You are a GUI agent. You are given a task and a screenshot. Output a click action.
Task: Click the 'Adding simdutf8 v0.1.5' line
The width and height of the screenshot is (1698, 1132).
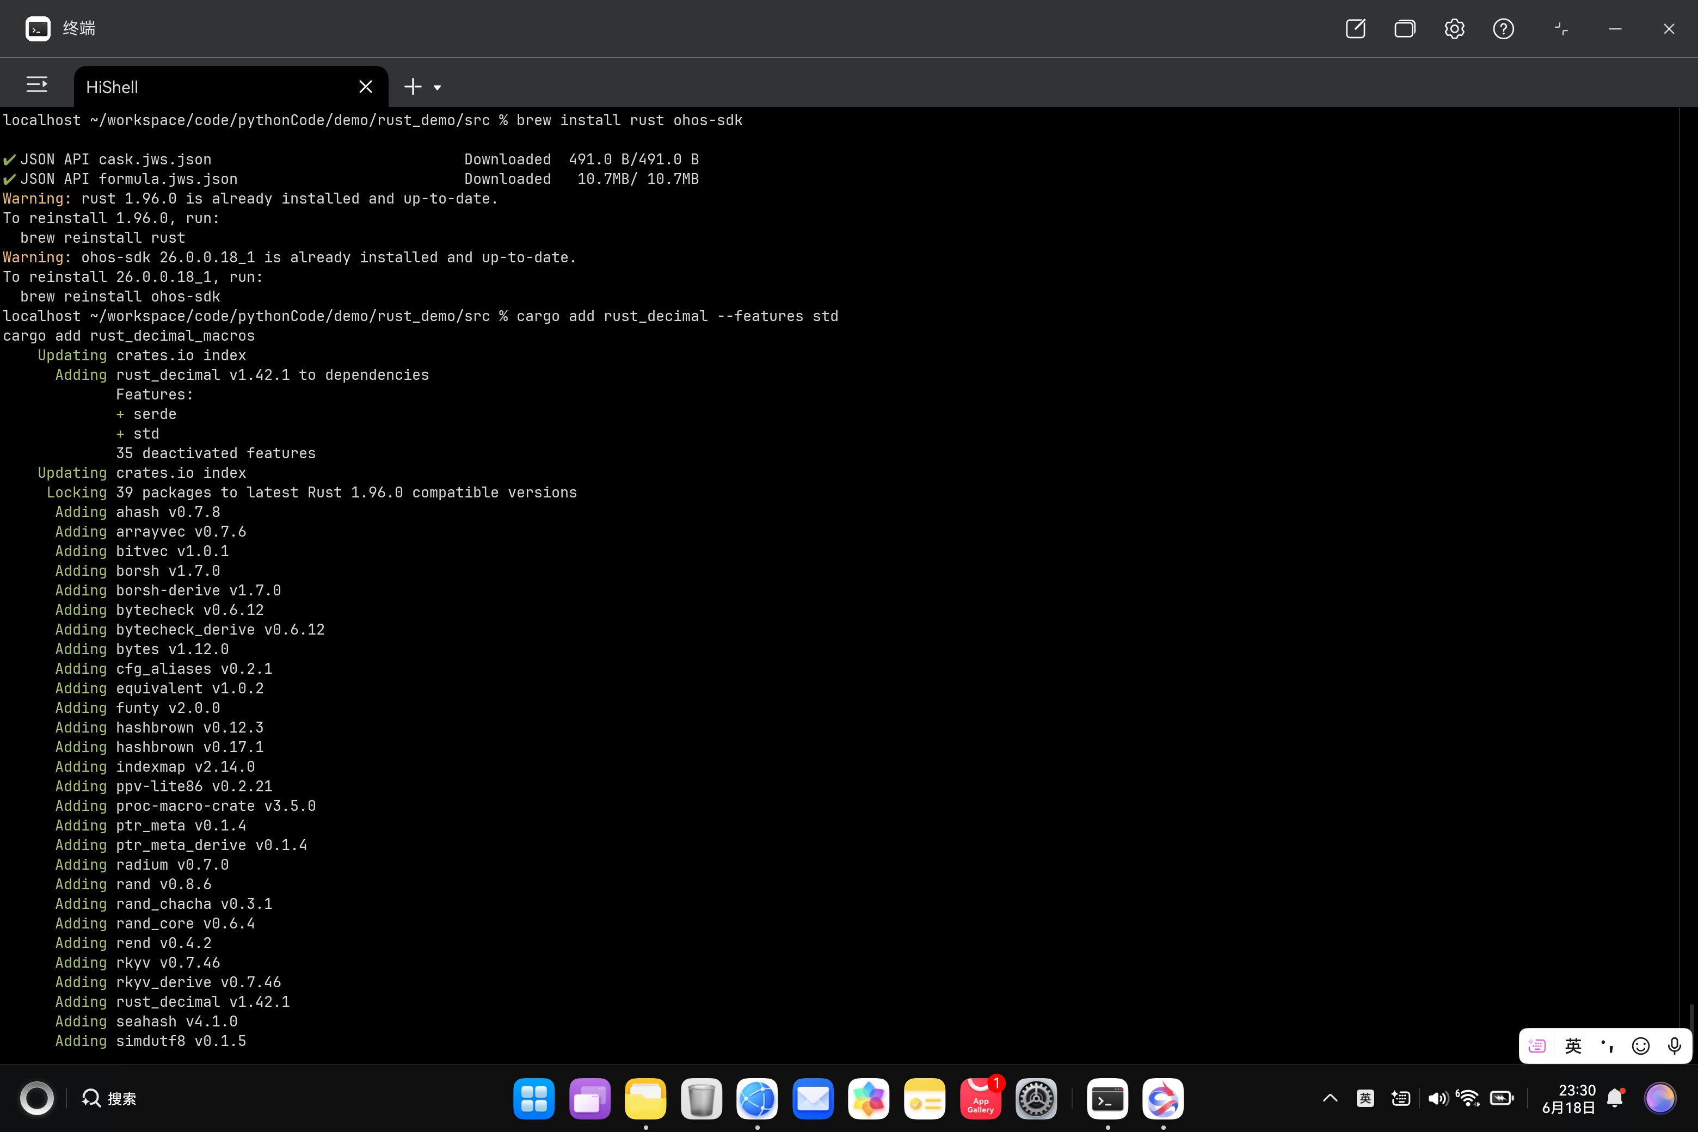(x=151, y=1041)
